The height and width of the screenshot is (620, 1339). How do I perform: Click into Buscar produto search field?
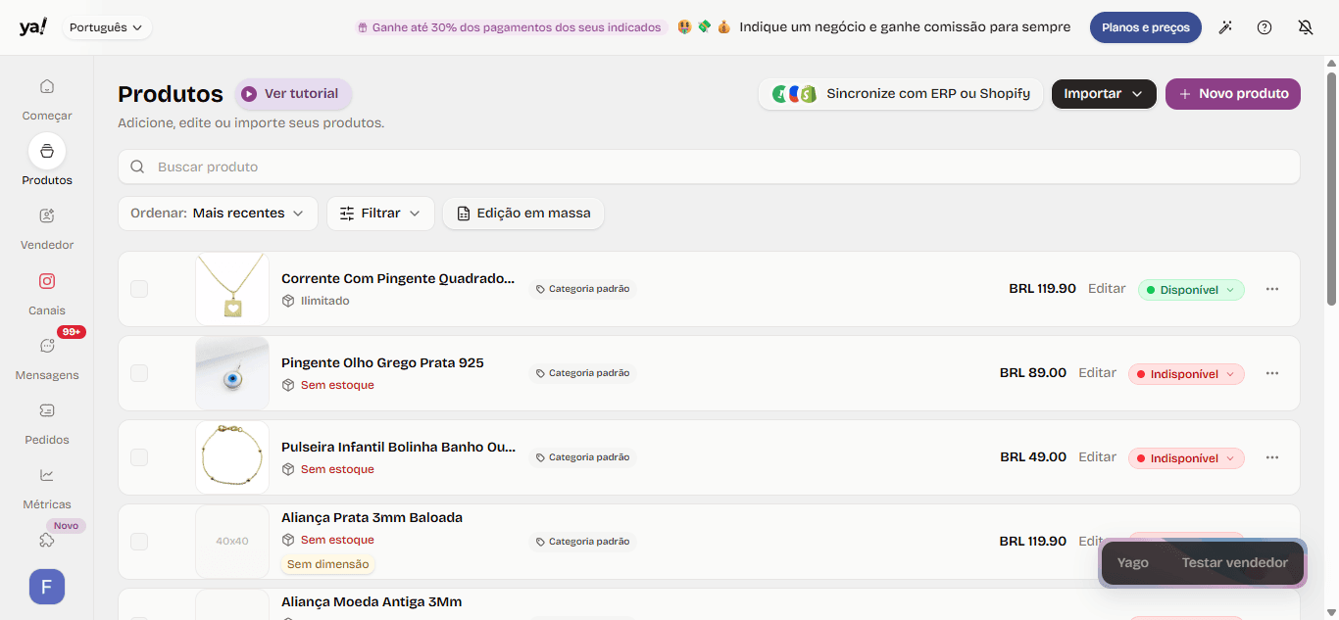709,167
